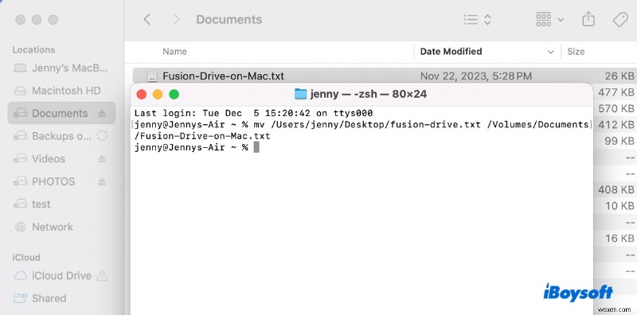Screen dimensions: 637x315
Task: Click the jenny folder proxy icon in Terminal title
Action: click(300, 94)
